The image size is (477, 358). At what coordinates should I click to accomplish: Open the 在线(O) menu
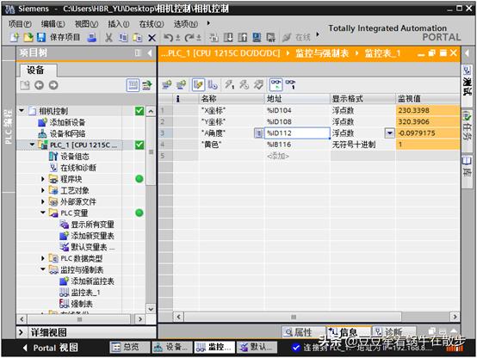tap(152, 23)
